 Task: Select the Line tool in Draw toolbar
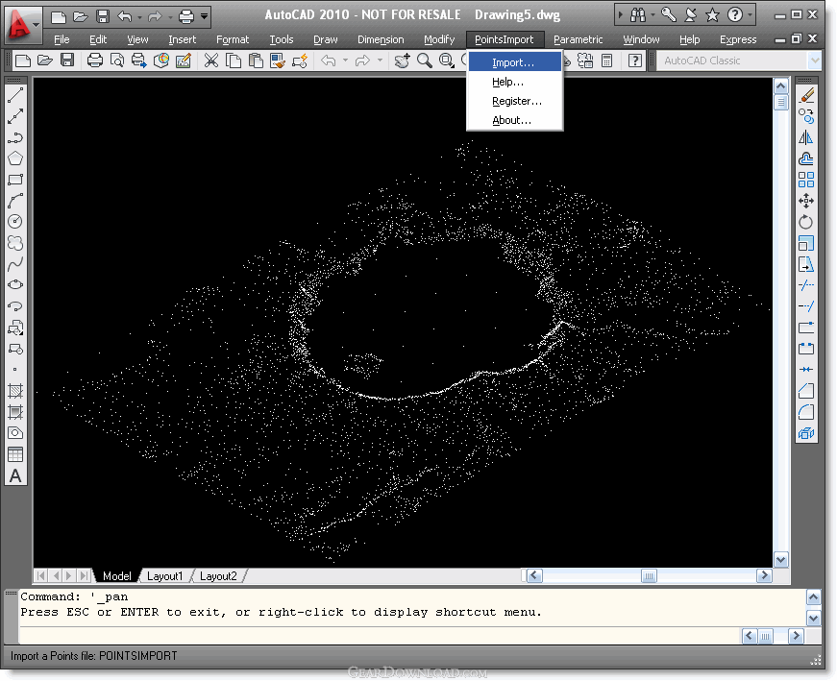pyautogui.click(x=15, y=95)
